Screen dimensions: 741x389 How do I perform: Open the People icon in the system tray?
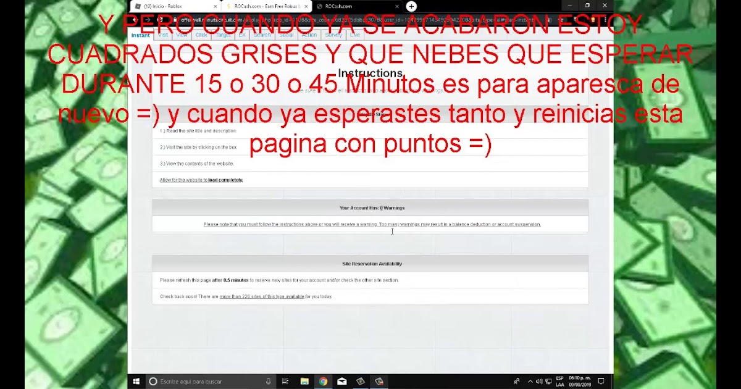click(517, 382)
